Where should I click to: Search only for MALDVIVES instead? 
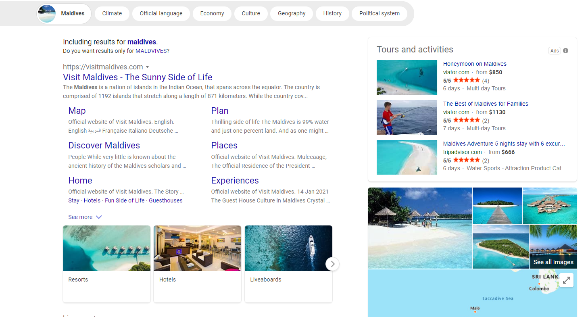[x=151, y=51]
